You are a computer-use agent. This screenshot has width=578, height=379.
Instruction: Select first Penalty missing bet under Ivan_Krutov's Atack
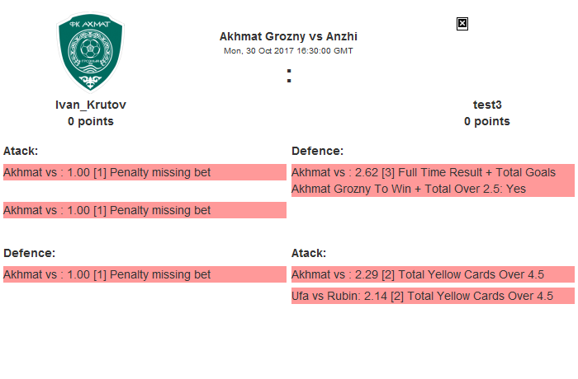click(x=107, y=172)
